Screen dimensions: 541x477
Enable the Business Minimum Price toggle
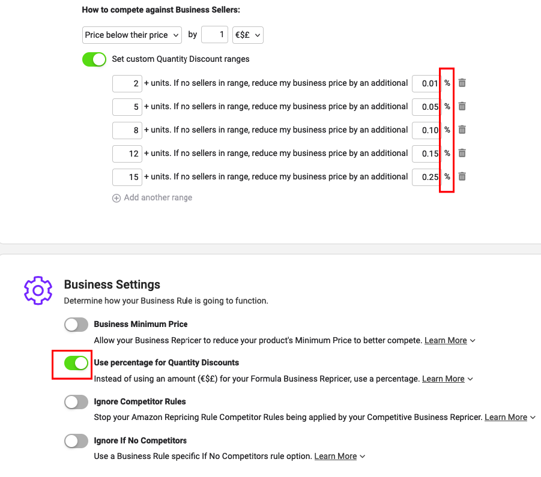tap(76, 325)
